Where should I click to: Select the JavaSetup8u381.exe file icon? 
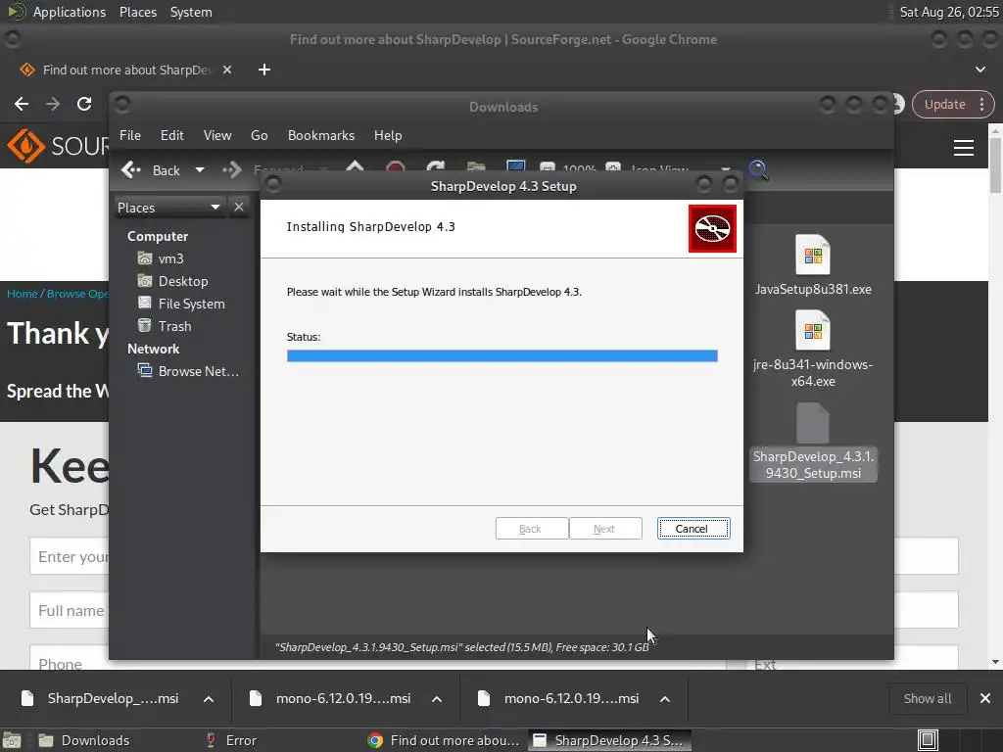(x=812, y=255)
